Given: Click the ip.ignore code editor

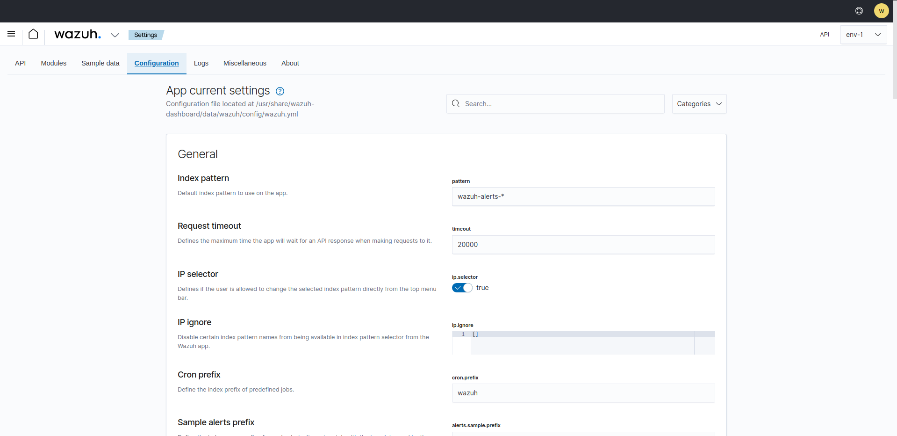Looking at the screenshot, I should pos(583,343).
